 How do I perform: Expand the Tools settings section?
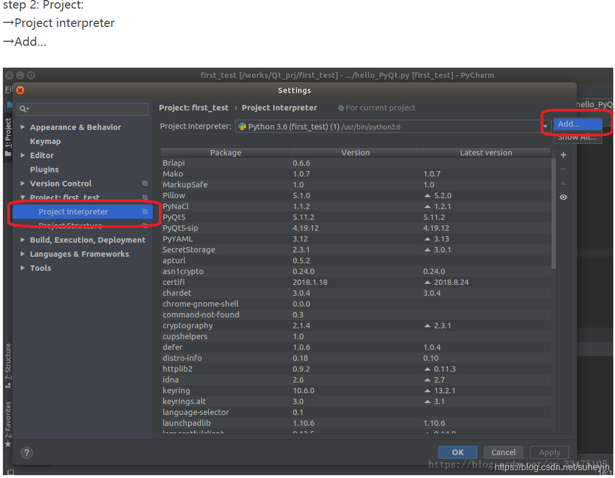coord(23,268)
